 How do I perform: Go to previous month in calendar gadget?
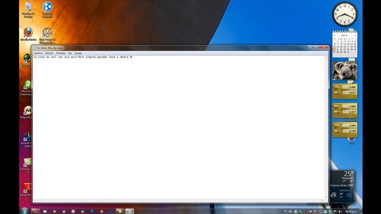(335, 36)
